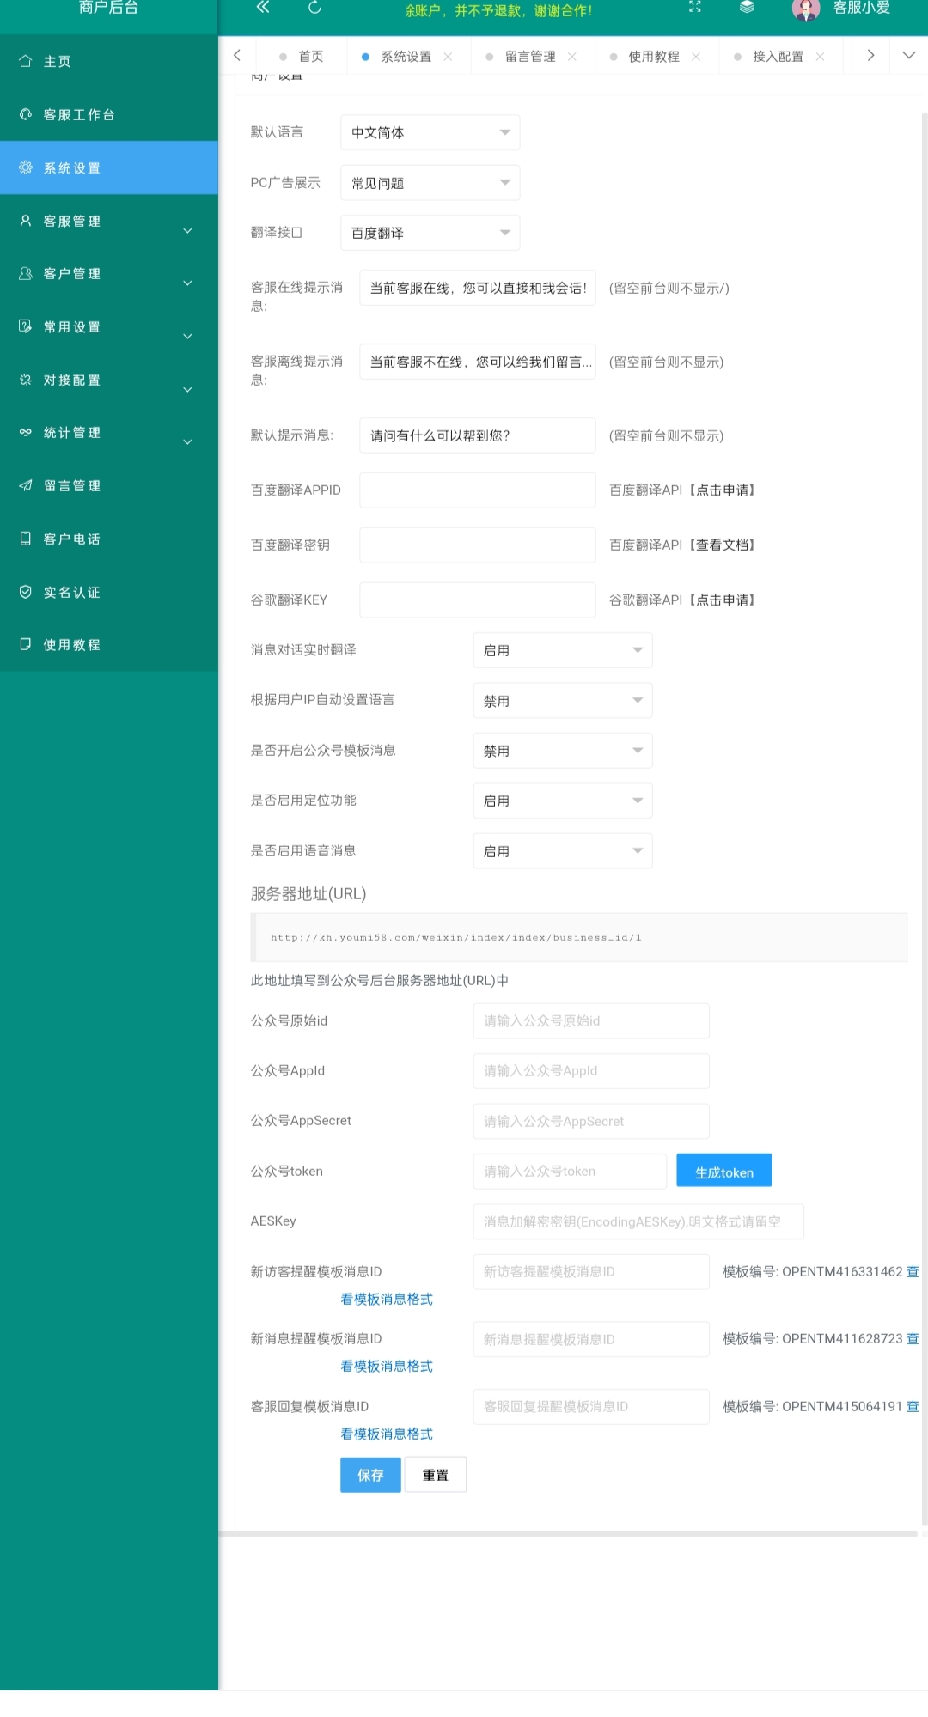Click the 公众号原始id input field

591,1020
